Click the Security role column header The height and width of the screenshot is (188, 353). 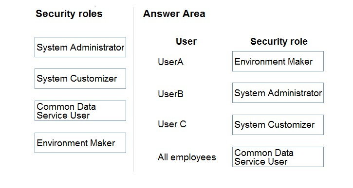click(x=279, y=42)
